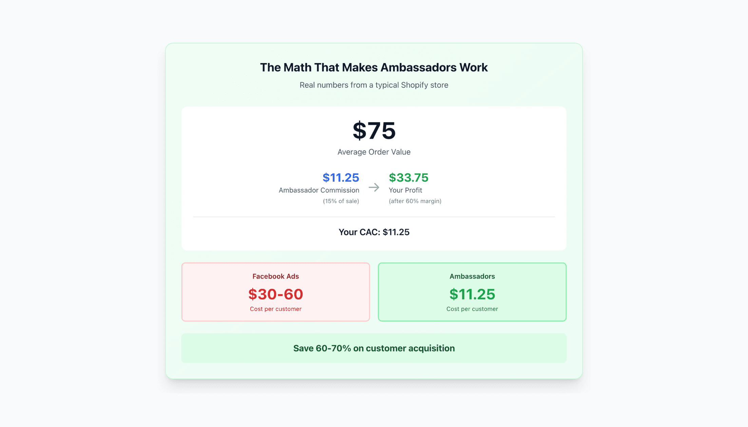Click the large $75 order value figure
748x427 pixels.
click(374, 130)
